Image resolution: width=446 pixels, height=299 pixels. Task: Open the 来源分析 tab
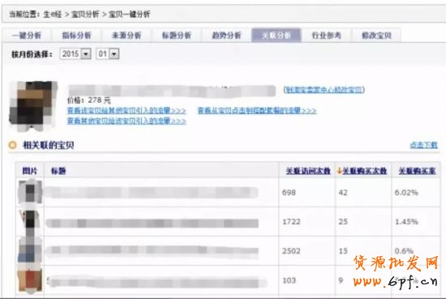(127, 35)
